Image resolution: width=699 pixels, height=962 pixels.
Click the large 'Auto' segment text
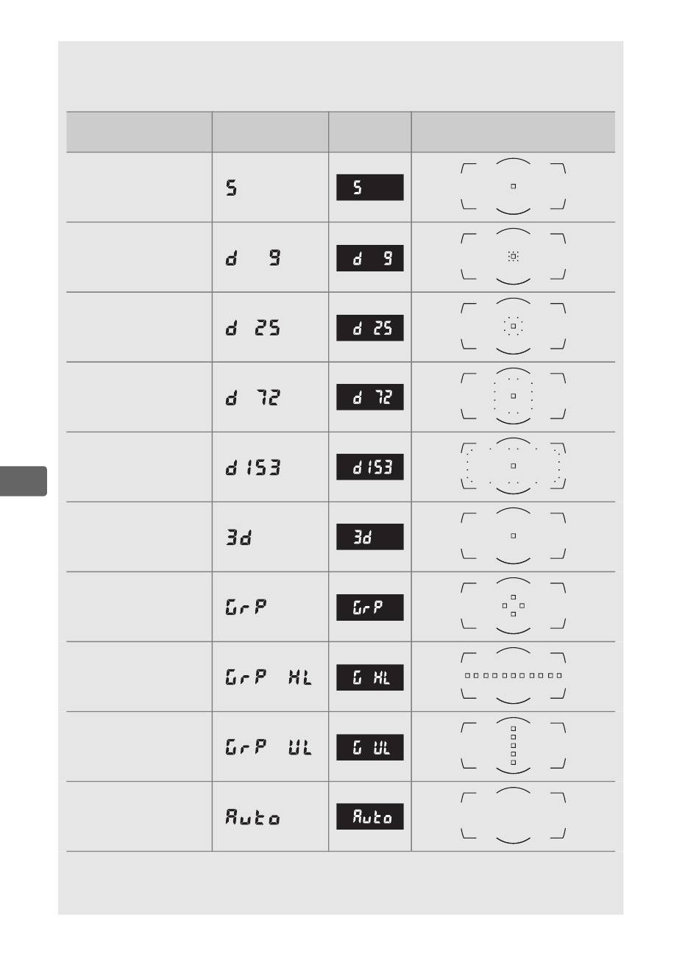point(253,817)
